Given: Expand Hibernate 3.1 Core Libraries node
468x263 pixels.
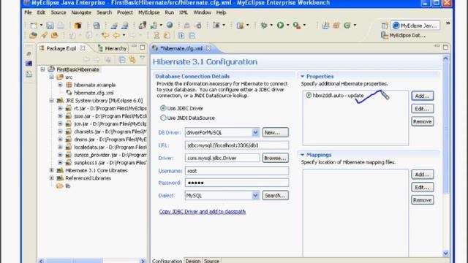Looking at the screenshot, I should click(x=51, y=170).
